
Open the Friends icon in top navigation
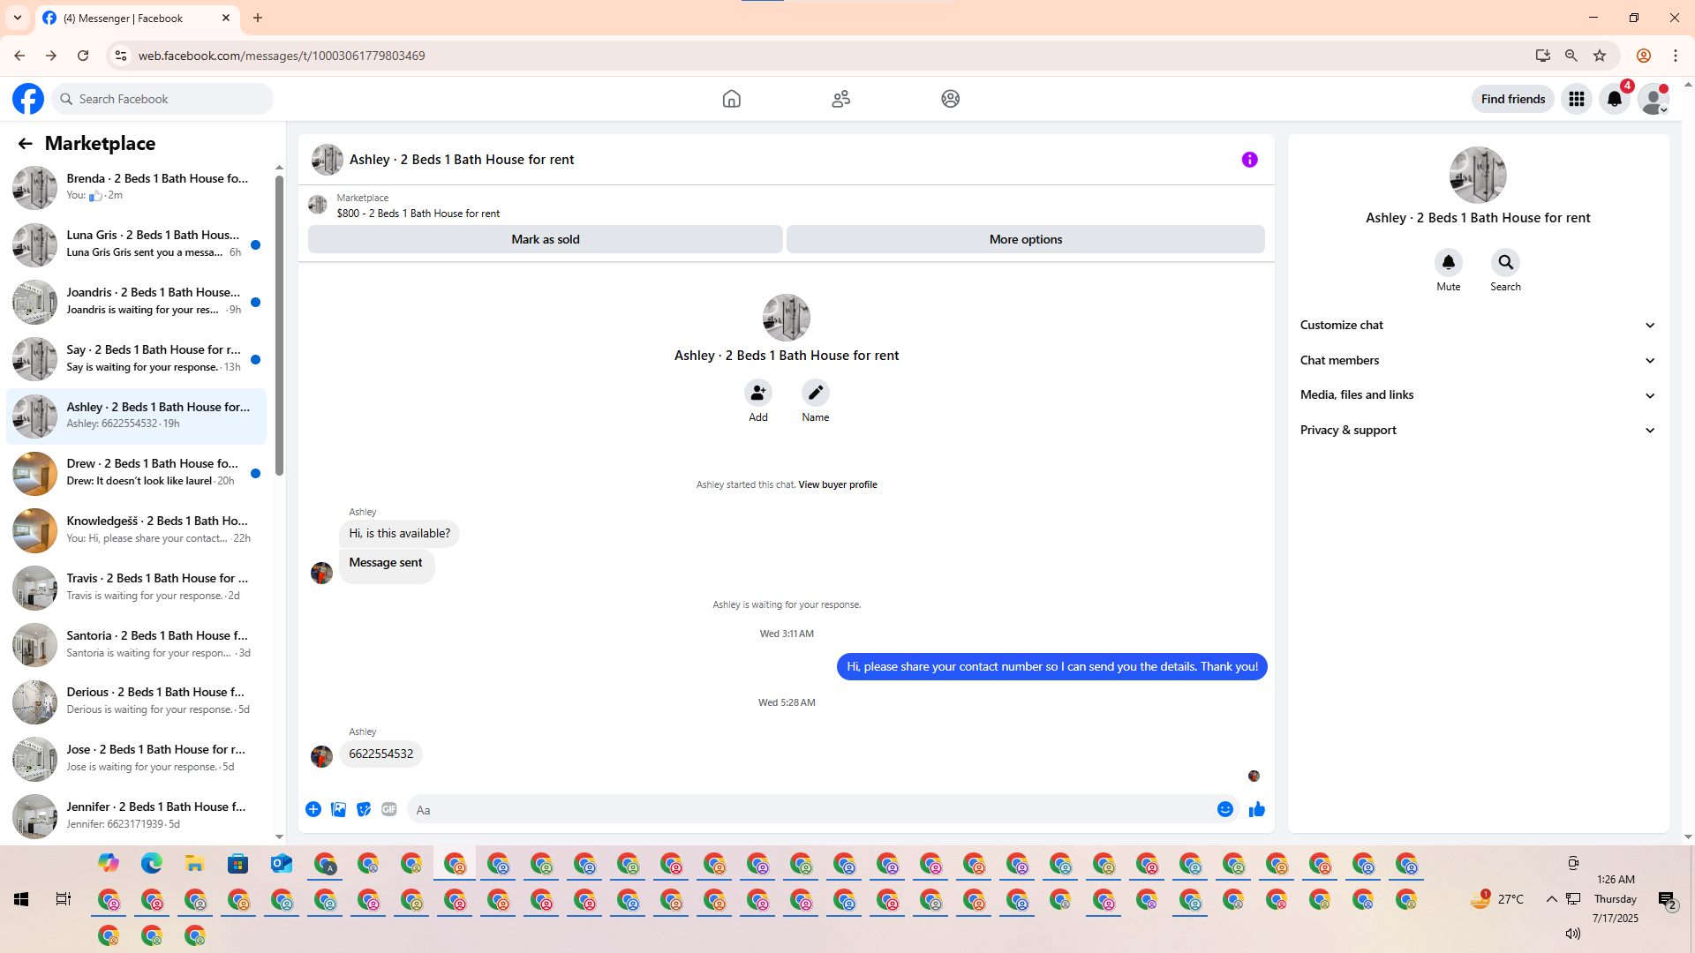coord(841,99)
